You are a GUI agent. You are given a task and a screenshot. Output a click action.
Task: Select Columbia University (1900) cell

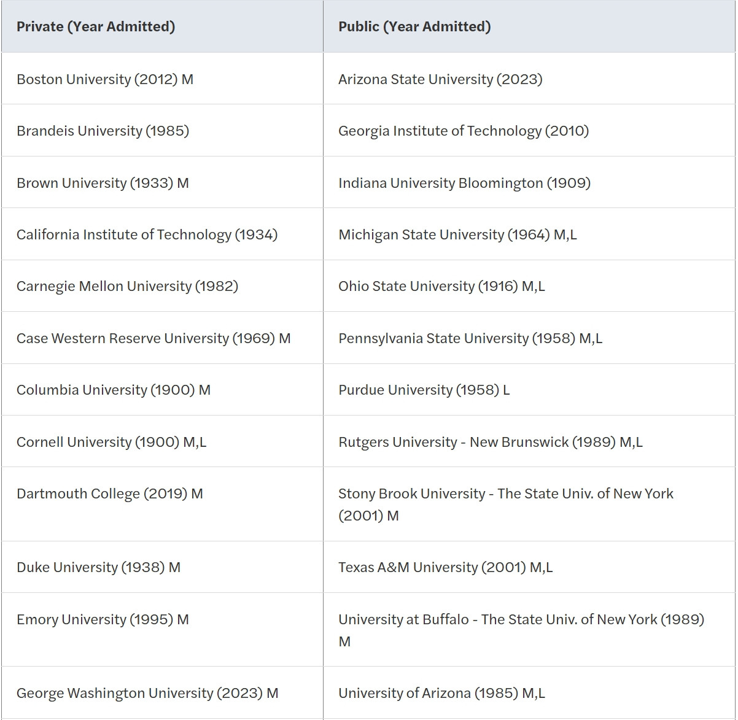162,390
